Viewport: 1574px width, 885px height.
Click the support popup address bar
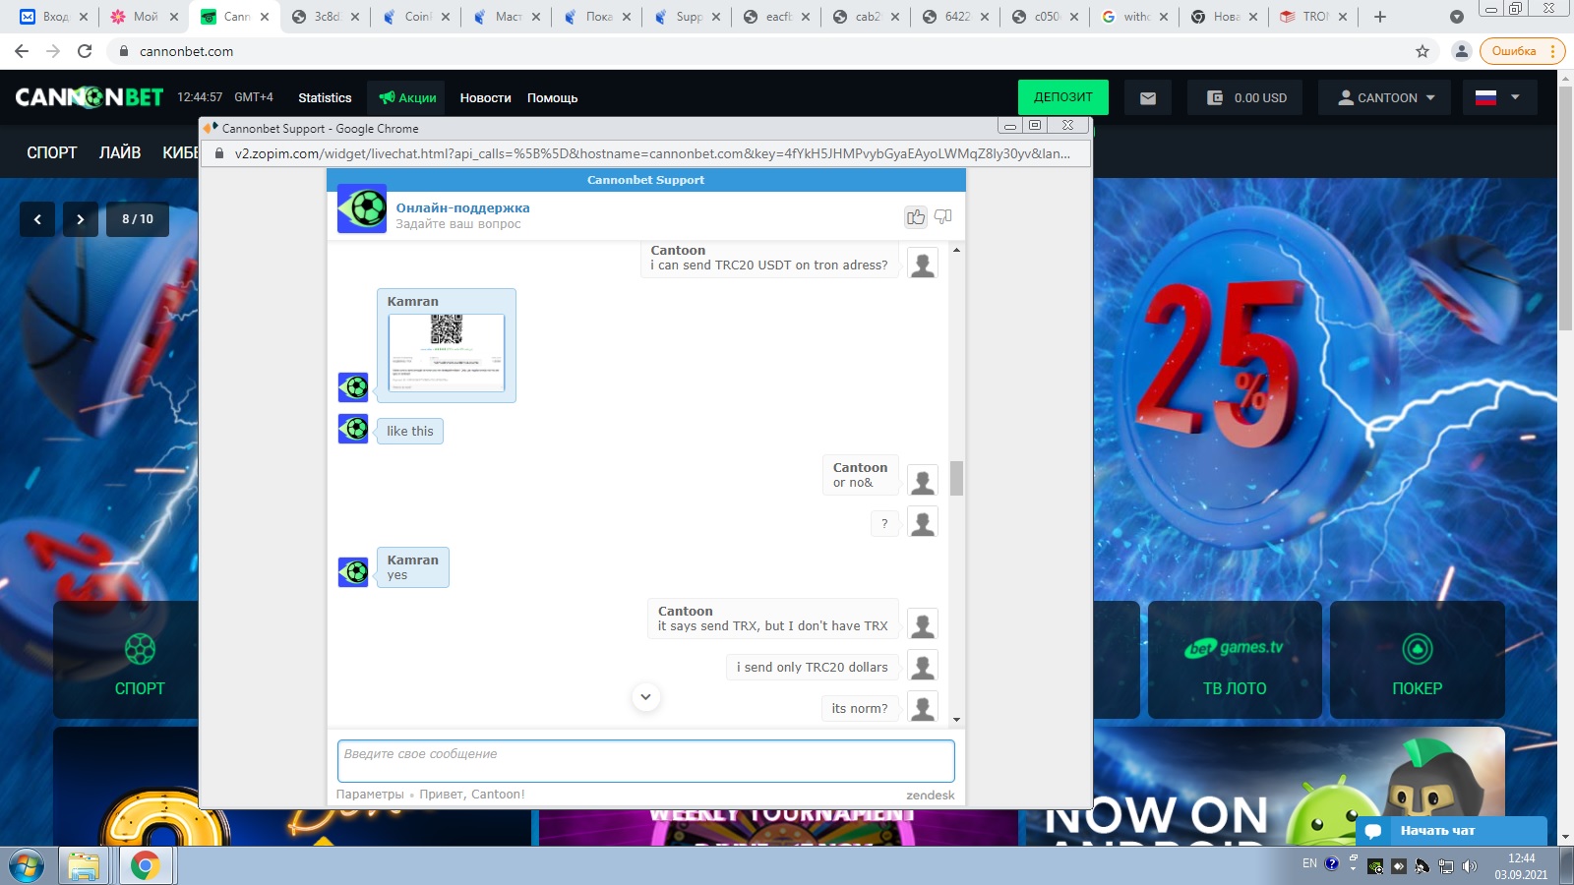click(645, 153)
